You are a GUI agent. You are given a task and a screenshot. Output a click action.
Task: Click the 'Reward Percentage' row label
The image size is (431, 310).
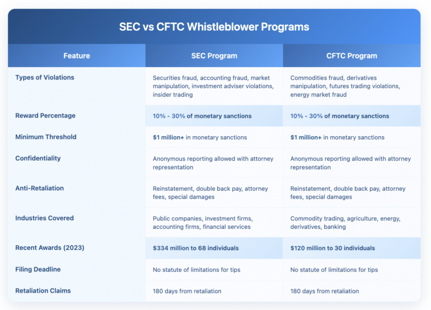[45, 115]
